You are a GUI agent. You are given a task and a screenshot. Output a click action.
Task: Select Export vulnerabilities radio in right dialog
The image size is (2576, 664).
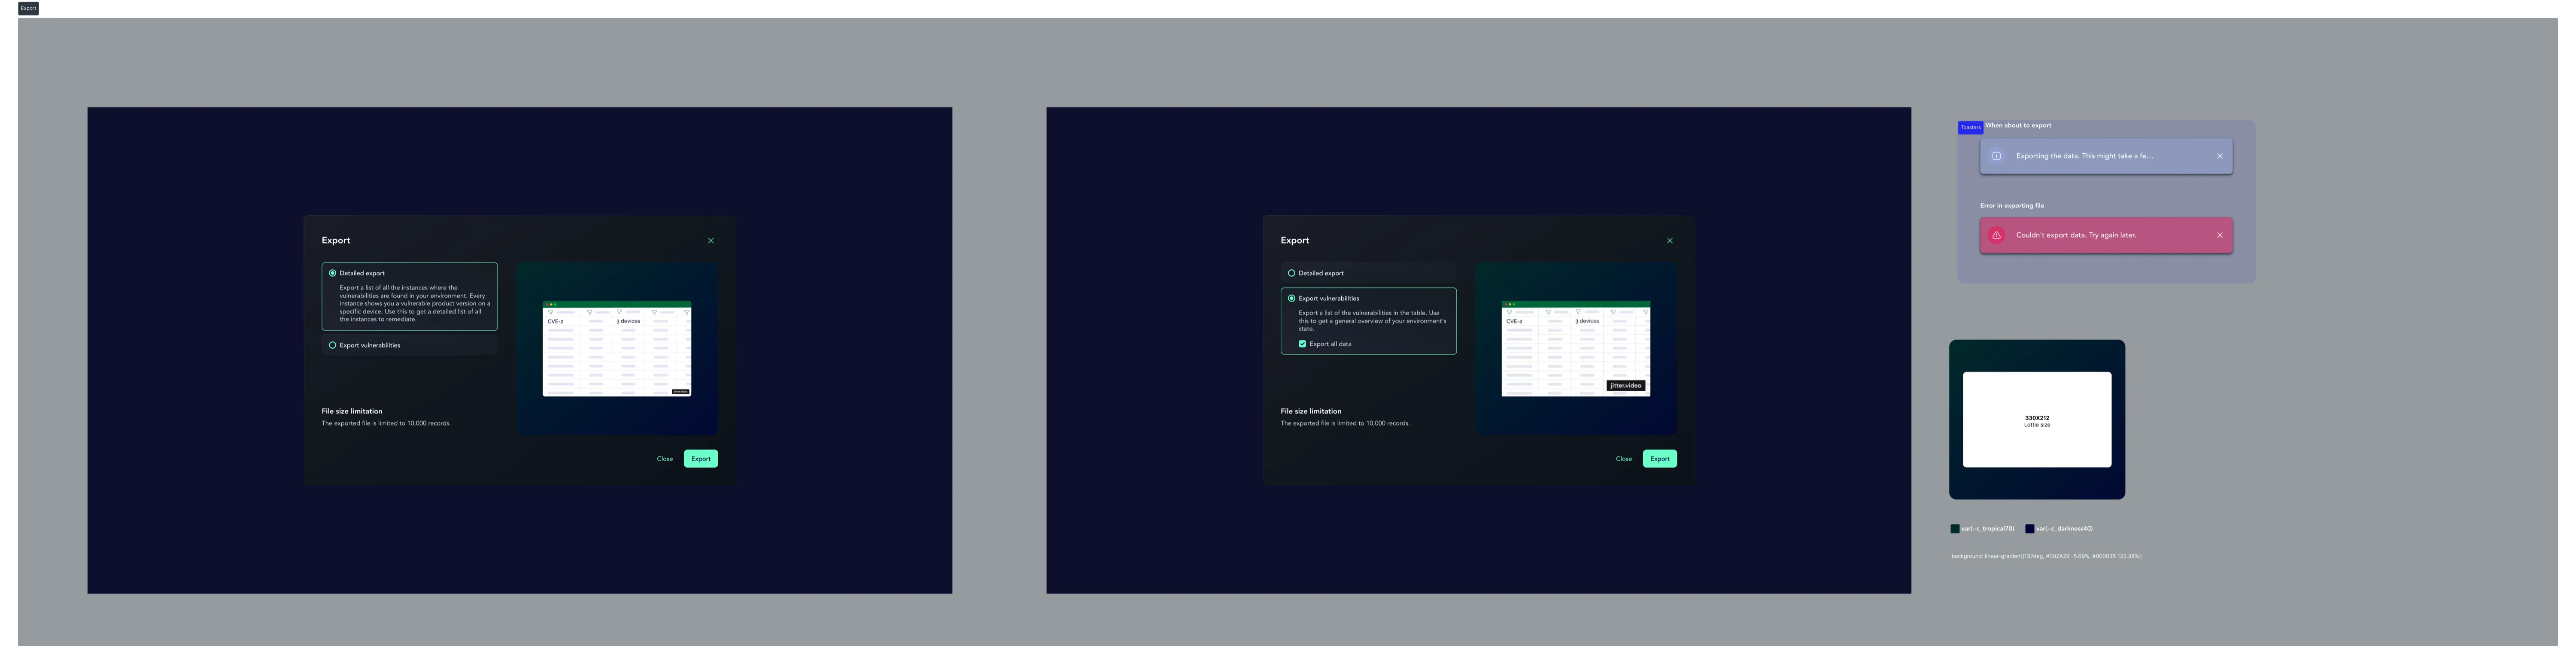1292,298
